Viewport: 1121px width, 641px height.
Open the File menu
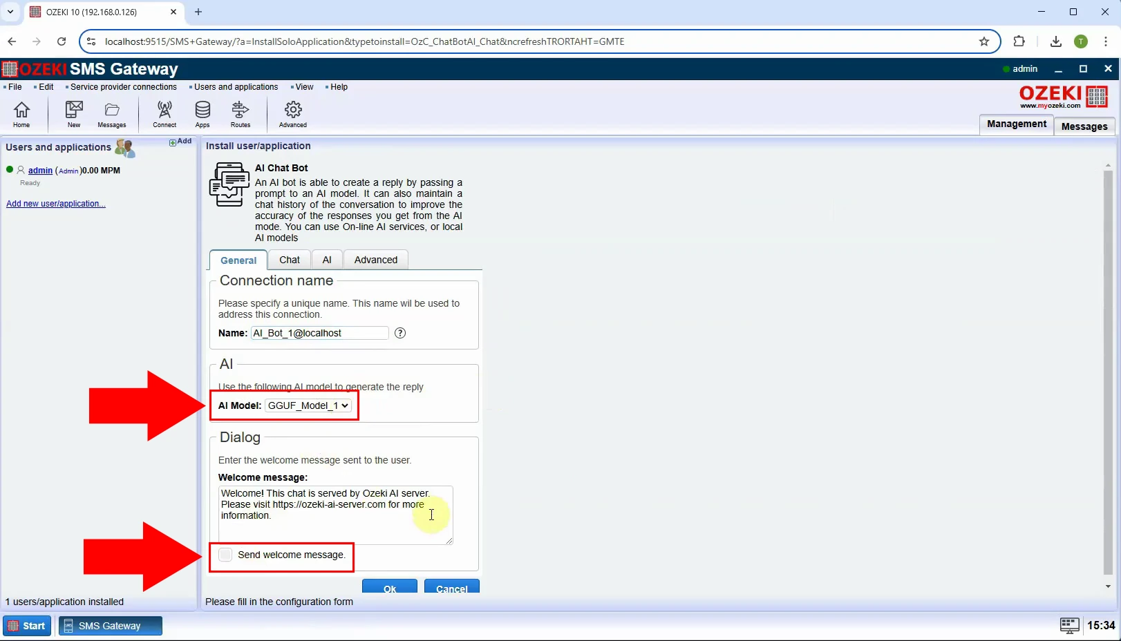(x=15, y=87)
